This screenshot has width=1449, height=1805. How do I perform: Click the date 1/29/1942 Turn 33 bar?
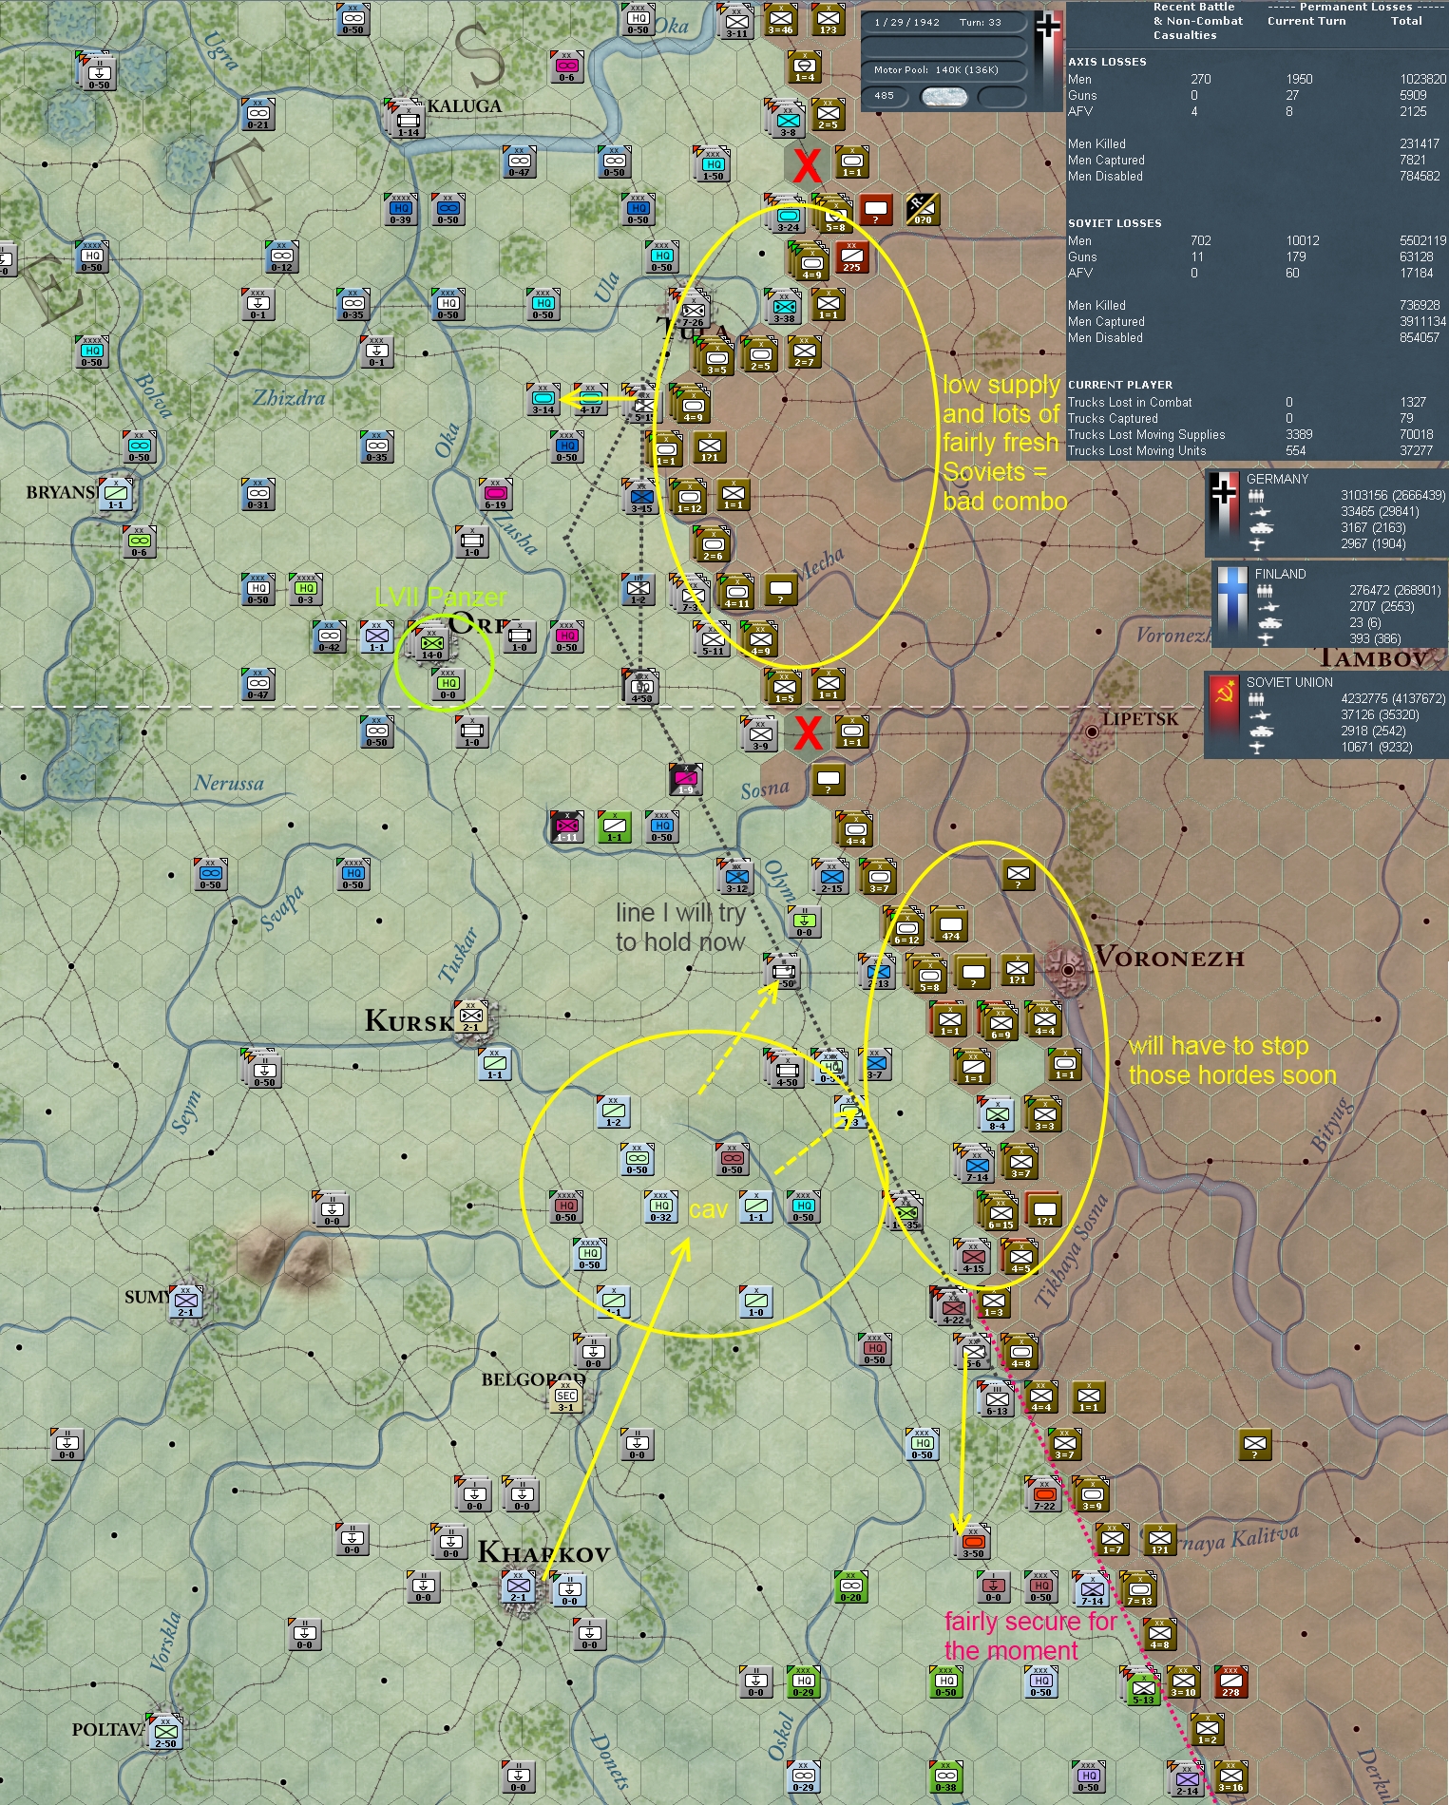tap(944, 22)
